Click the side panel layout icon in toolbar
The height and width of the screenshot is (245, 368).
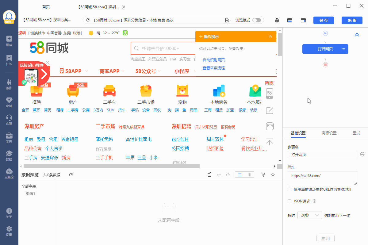point(303,20)
